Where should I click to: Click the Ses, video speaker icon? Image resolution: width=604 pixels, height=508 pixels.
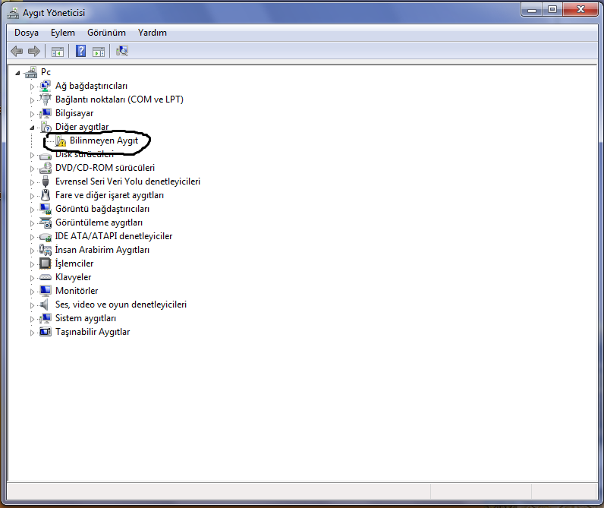pyautogui.click(x=45, y=304)
